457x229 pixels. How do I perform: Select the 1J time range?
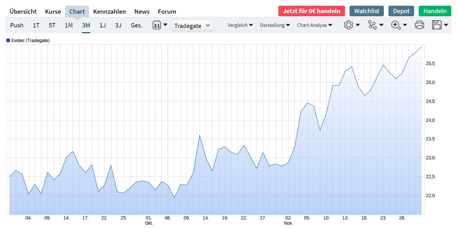[103, 25]
